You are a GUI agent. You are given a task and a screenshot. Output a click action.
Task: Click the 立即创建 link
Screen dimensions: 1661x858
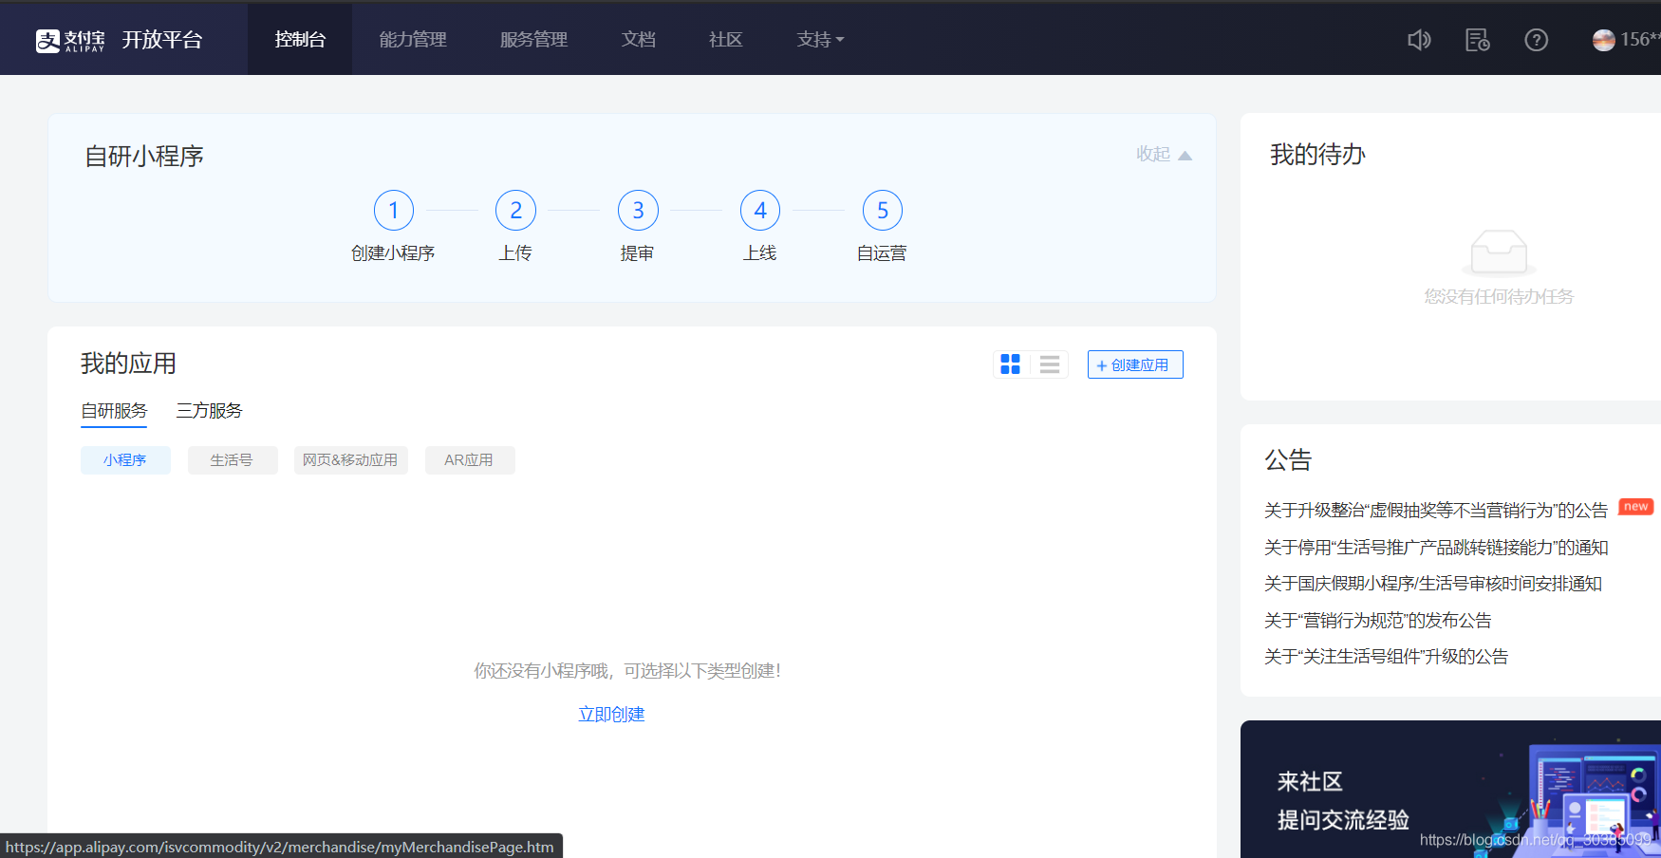[x=610, y=714]
